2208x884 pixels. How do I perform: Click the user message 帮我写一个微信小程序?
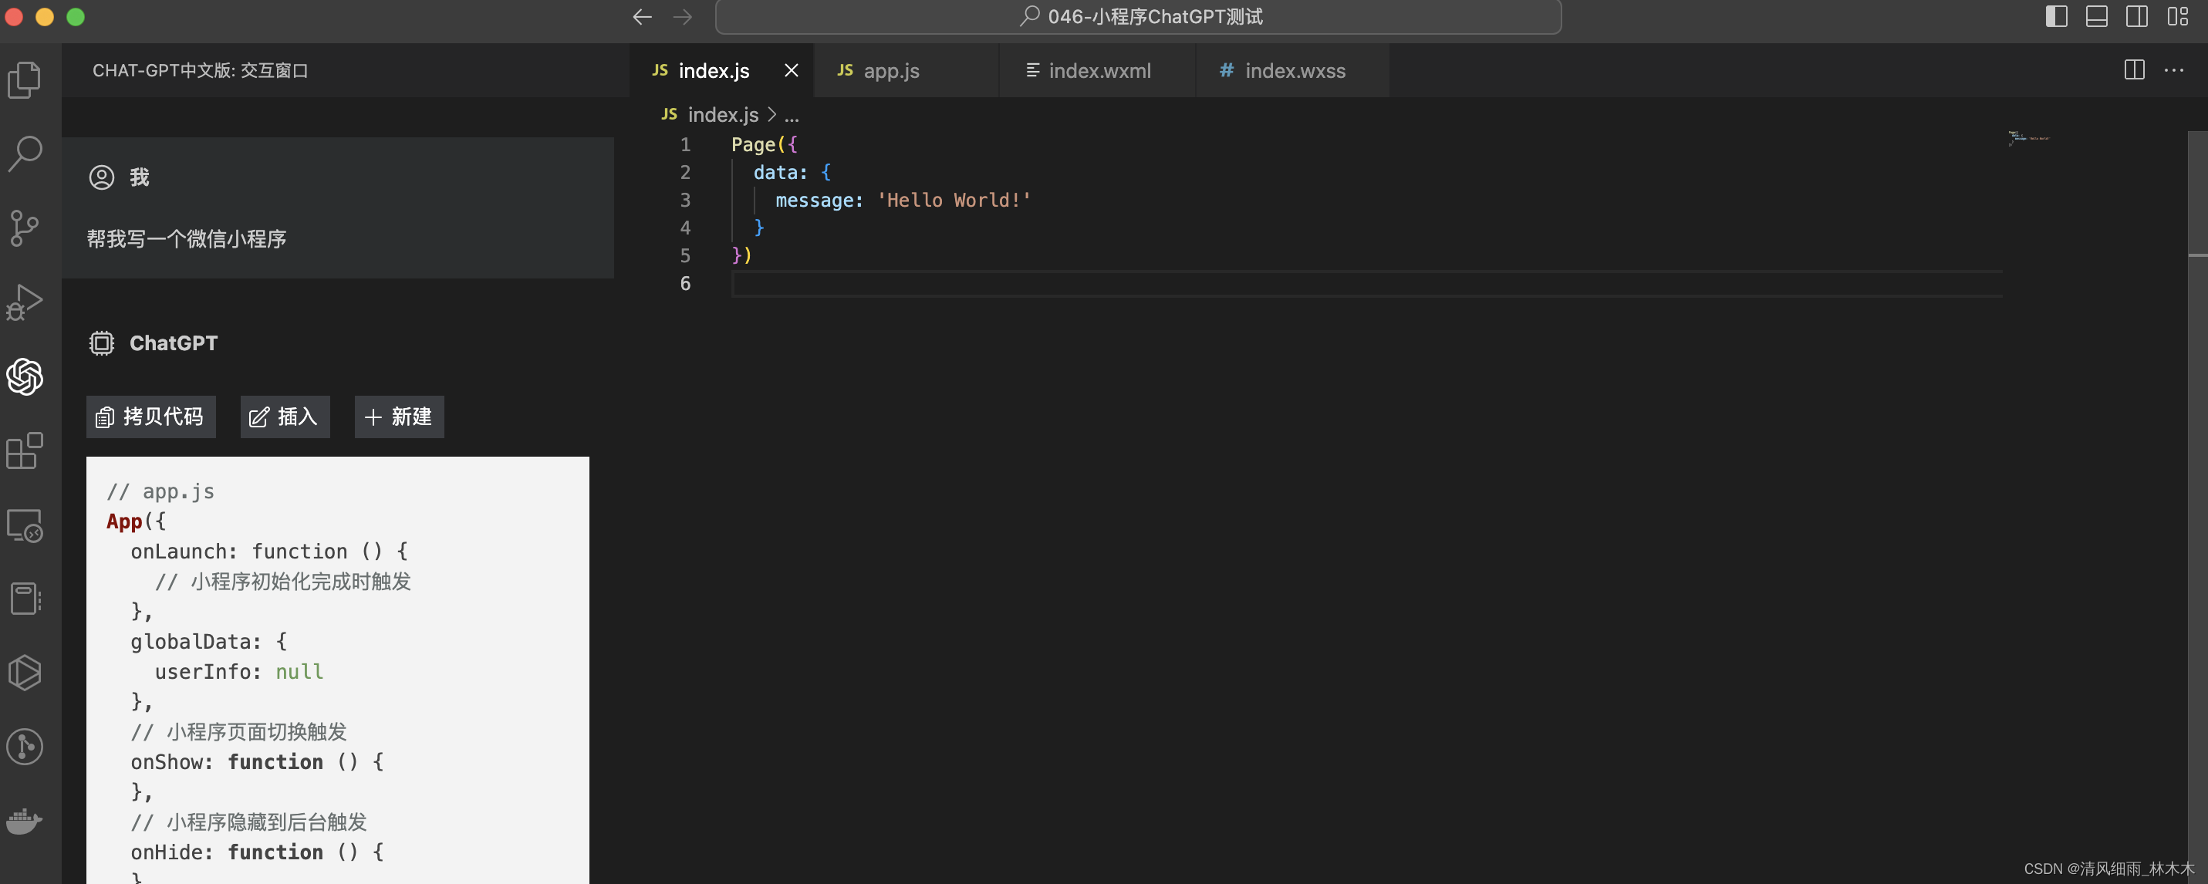[x=186, y=239]
